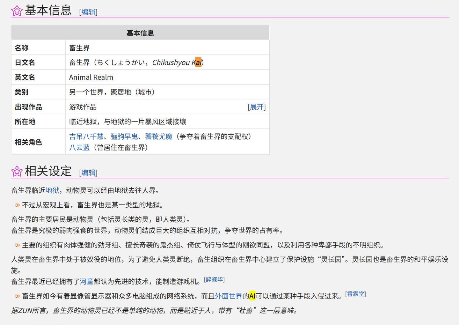
Task: Open the 吉吊八千慧 character link
Action: click(x=86, y=137)
